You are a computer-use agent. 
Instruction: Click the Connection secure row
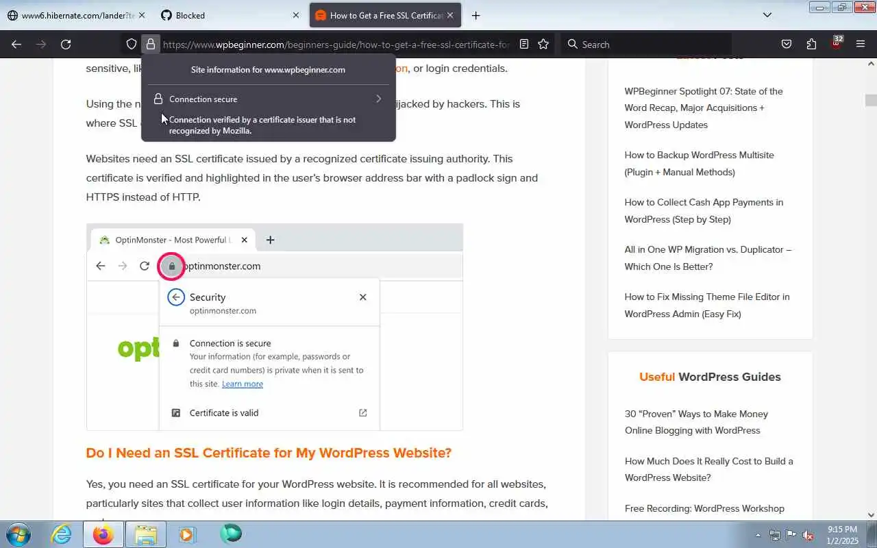pyautogui.click(x=268, y=99)
